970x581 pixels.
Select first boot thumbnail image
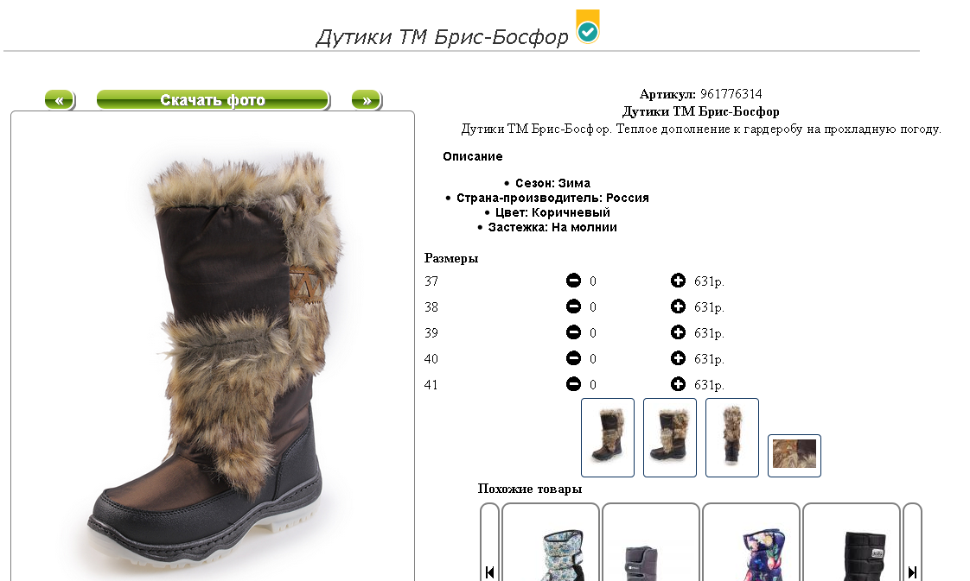click(x=608, y=438)
